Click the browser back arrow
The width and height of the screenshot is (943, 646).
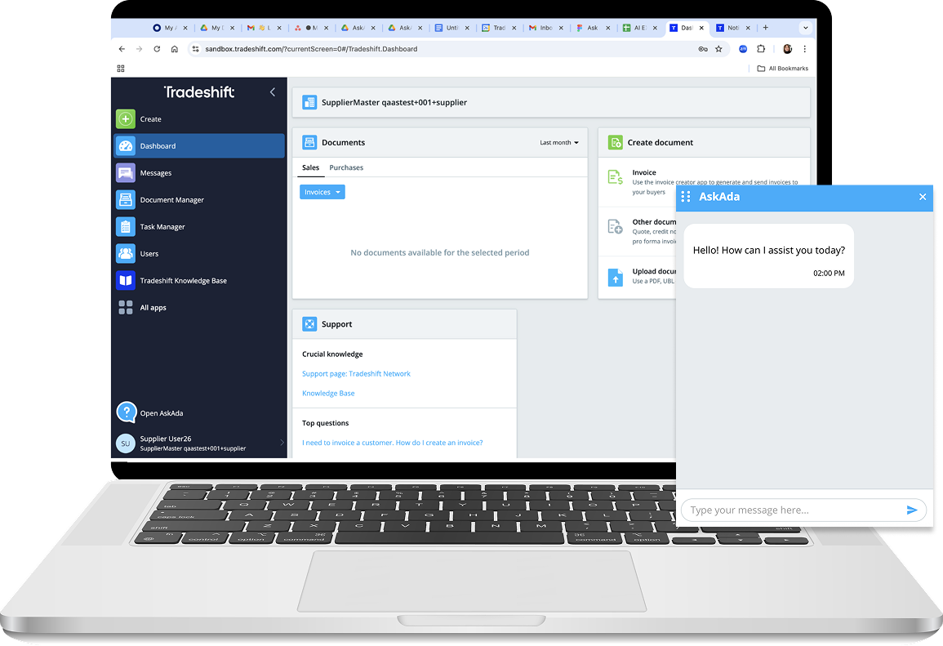click(122, 49)
